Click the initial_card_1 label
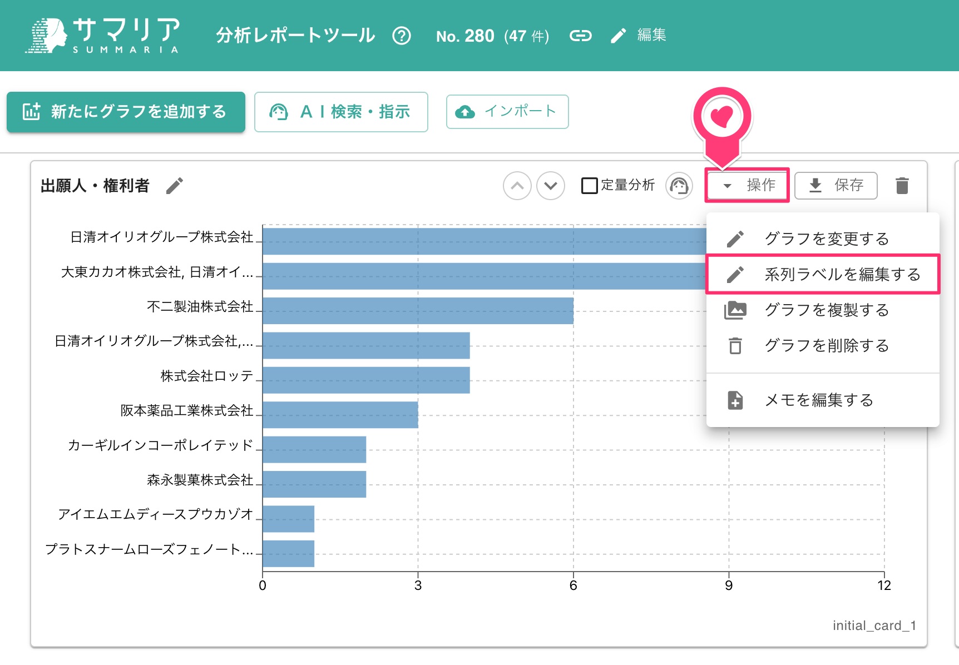Screen dimensions: 959x665 (x=874, y=626)
